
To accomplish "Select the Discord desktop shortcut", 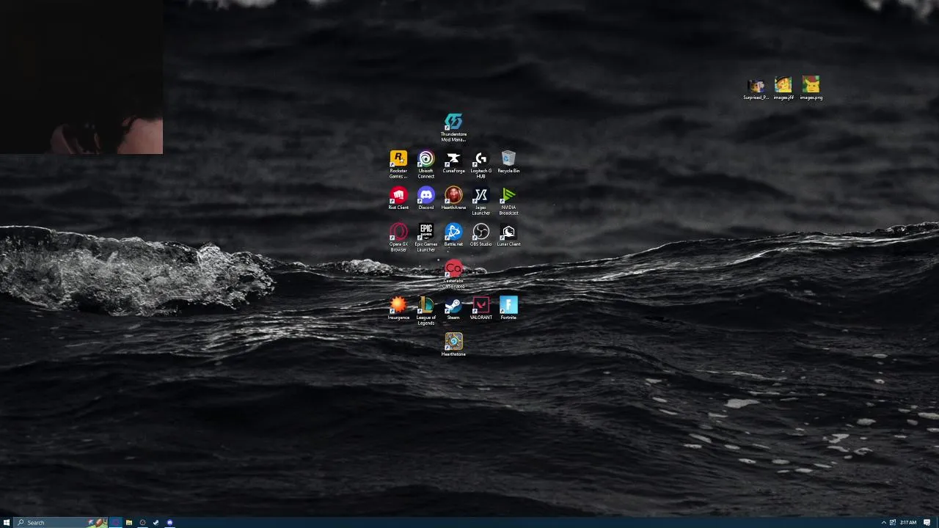I will [x=426, y=199].
